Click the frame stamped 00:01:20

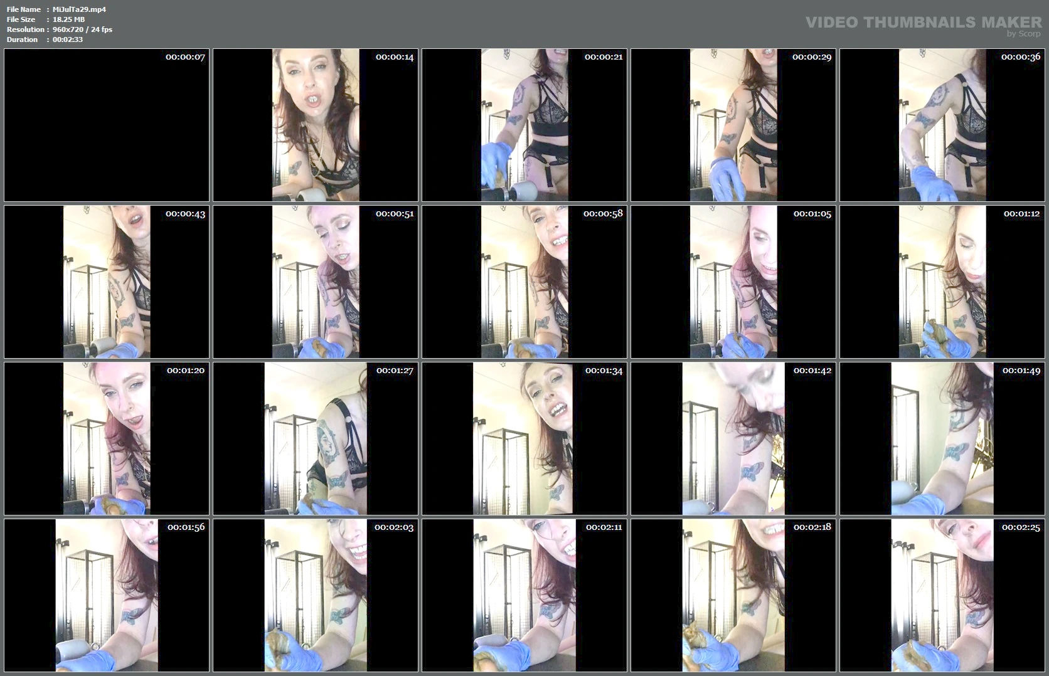pos(107,438)
